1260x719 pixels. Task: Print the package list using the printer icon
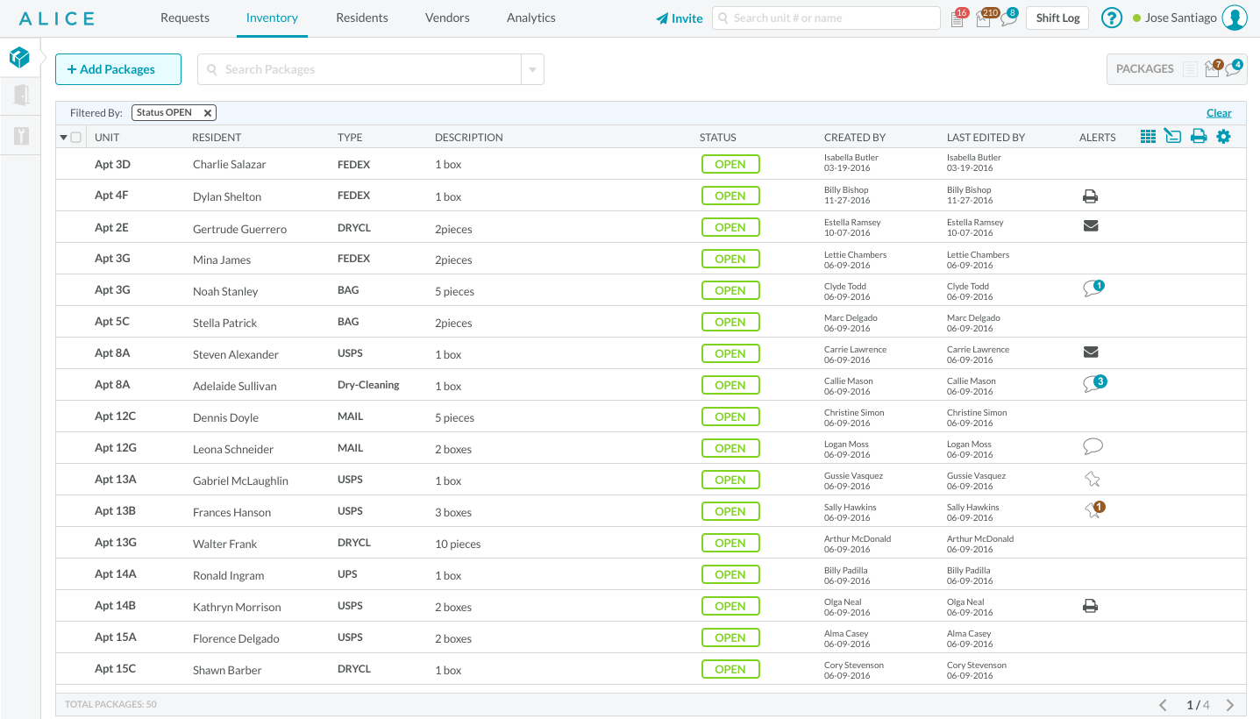coord(1199,136)
